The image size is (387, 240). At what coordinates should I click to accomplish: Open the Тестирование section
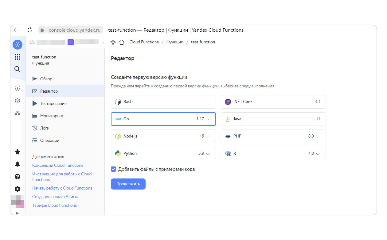(65, 103)
